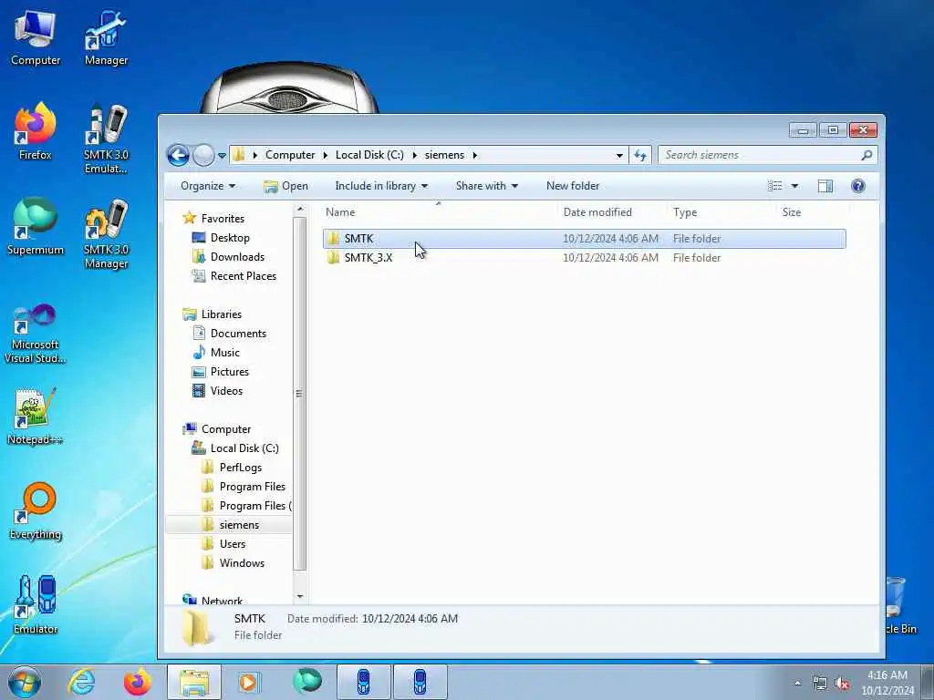Select Libraries in the navigation pane
Viewport: 934px width, 700px height.
click(221, 314)
